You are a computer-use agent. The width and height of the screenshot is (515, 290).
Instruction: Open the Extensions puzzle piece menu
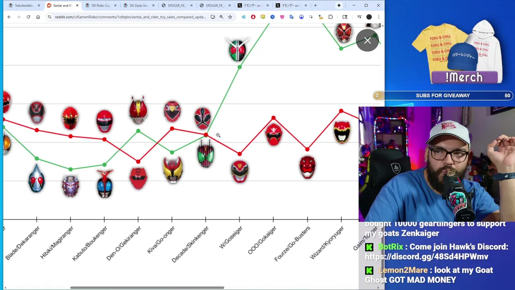tap(330, 17)
